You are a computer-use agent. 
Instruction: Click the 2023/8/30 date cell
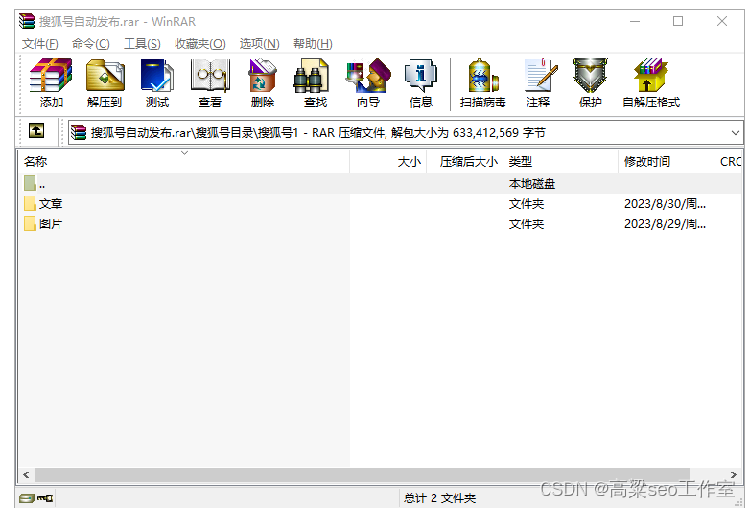665,204
